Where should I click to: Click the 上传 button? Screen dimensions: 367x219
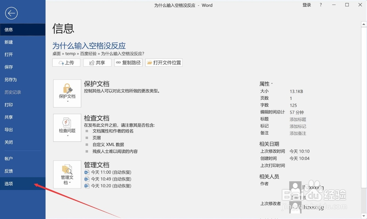(66, 63)
